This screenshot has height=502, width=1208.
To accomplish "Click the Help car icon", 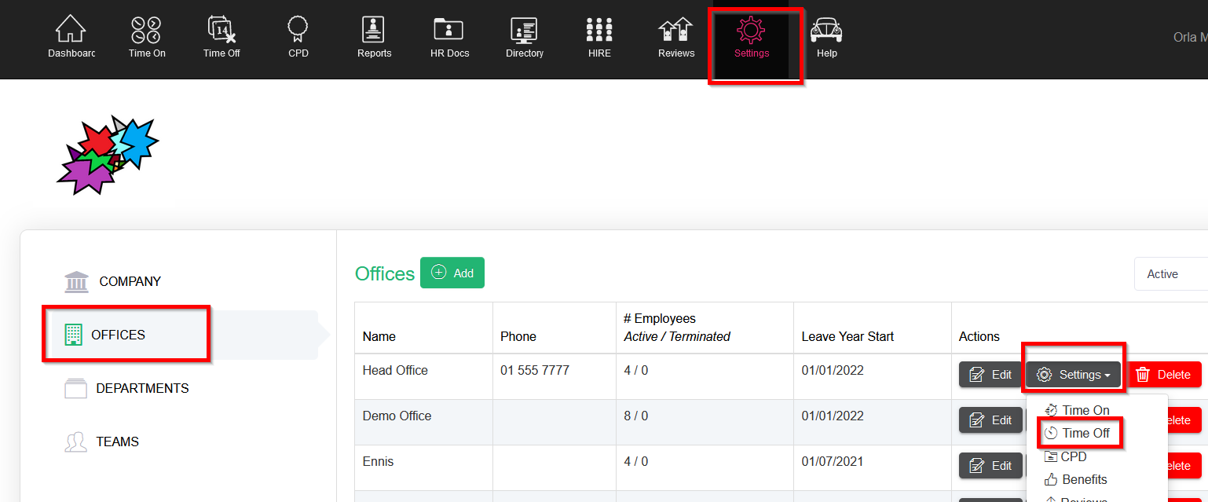I will pos(826,31).
